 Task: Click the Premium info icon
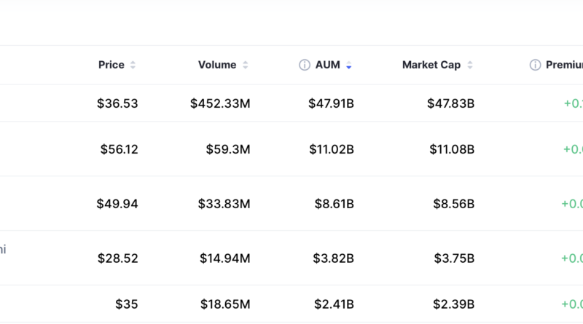point(535,65)
